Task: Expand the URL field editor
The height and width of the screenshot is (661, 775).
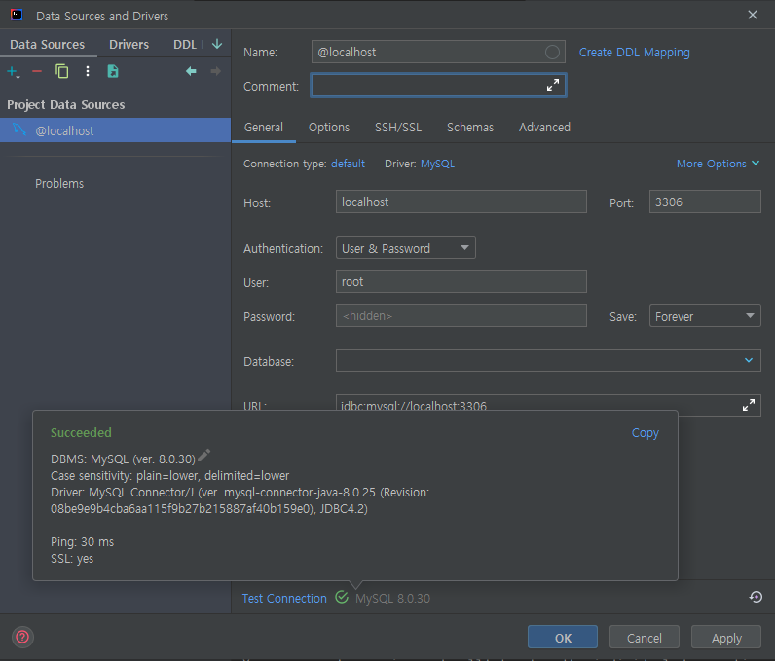Action: click(x=749, y=405)
